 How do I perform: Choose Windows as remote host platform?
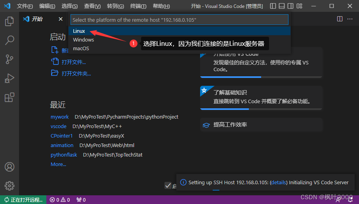pos(179,40)
